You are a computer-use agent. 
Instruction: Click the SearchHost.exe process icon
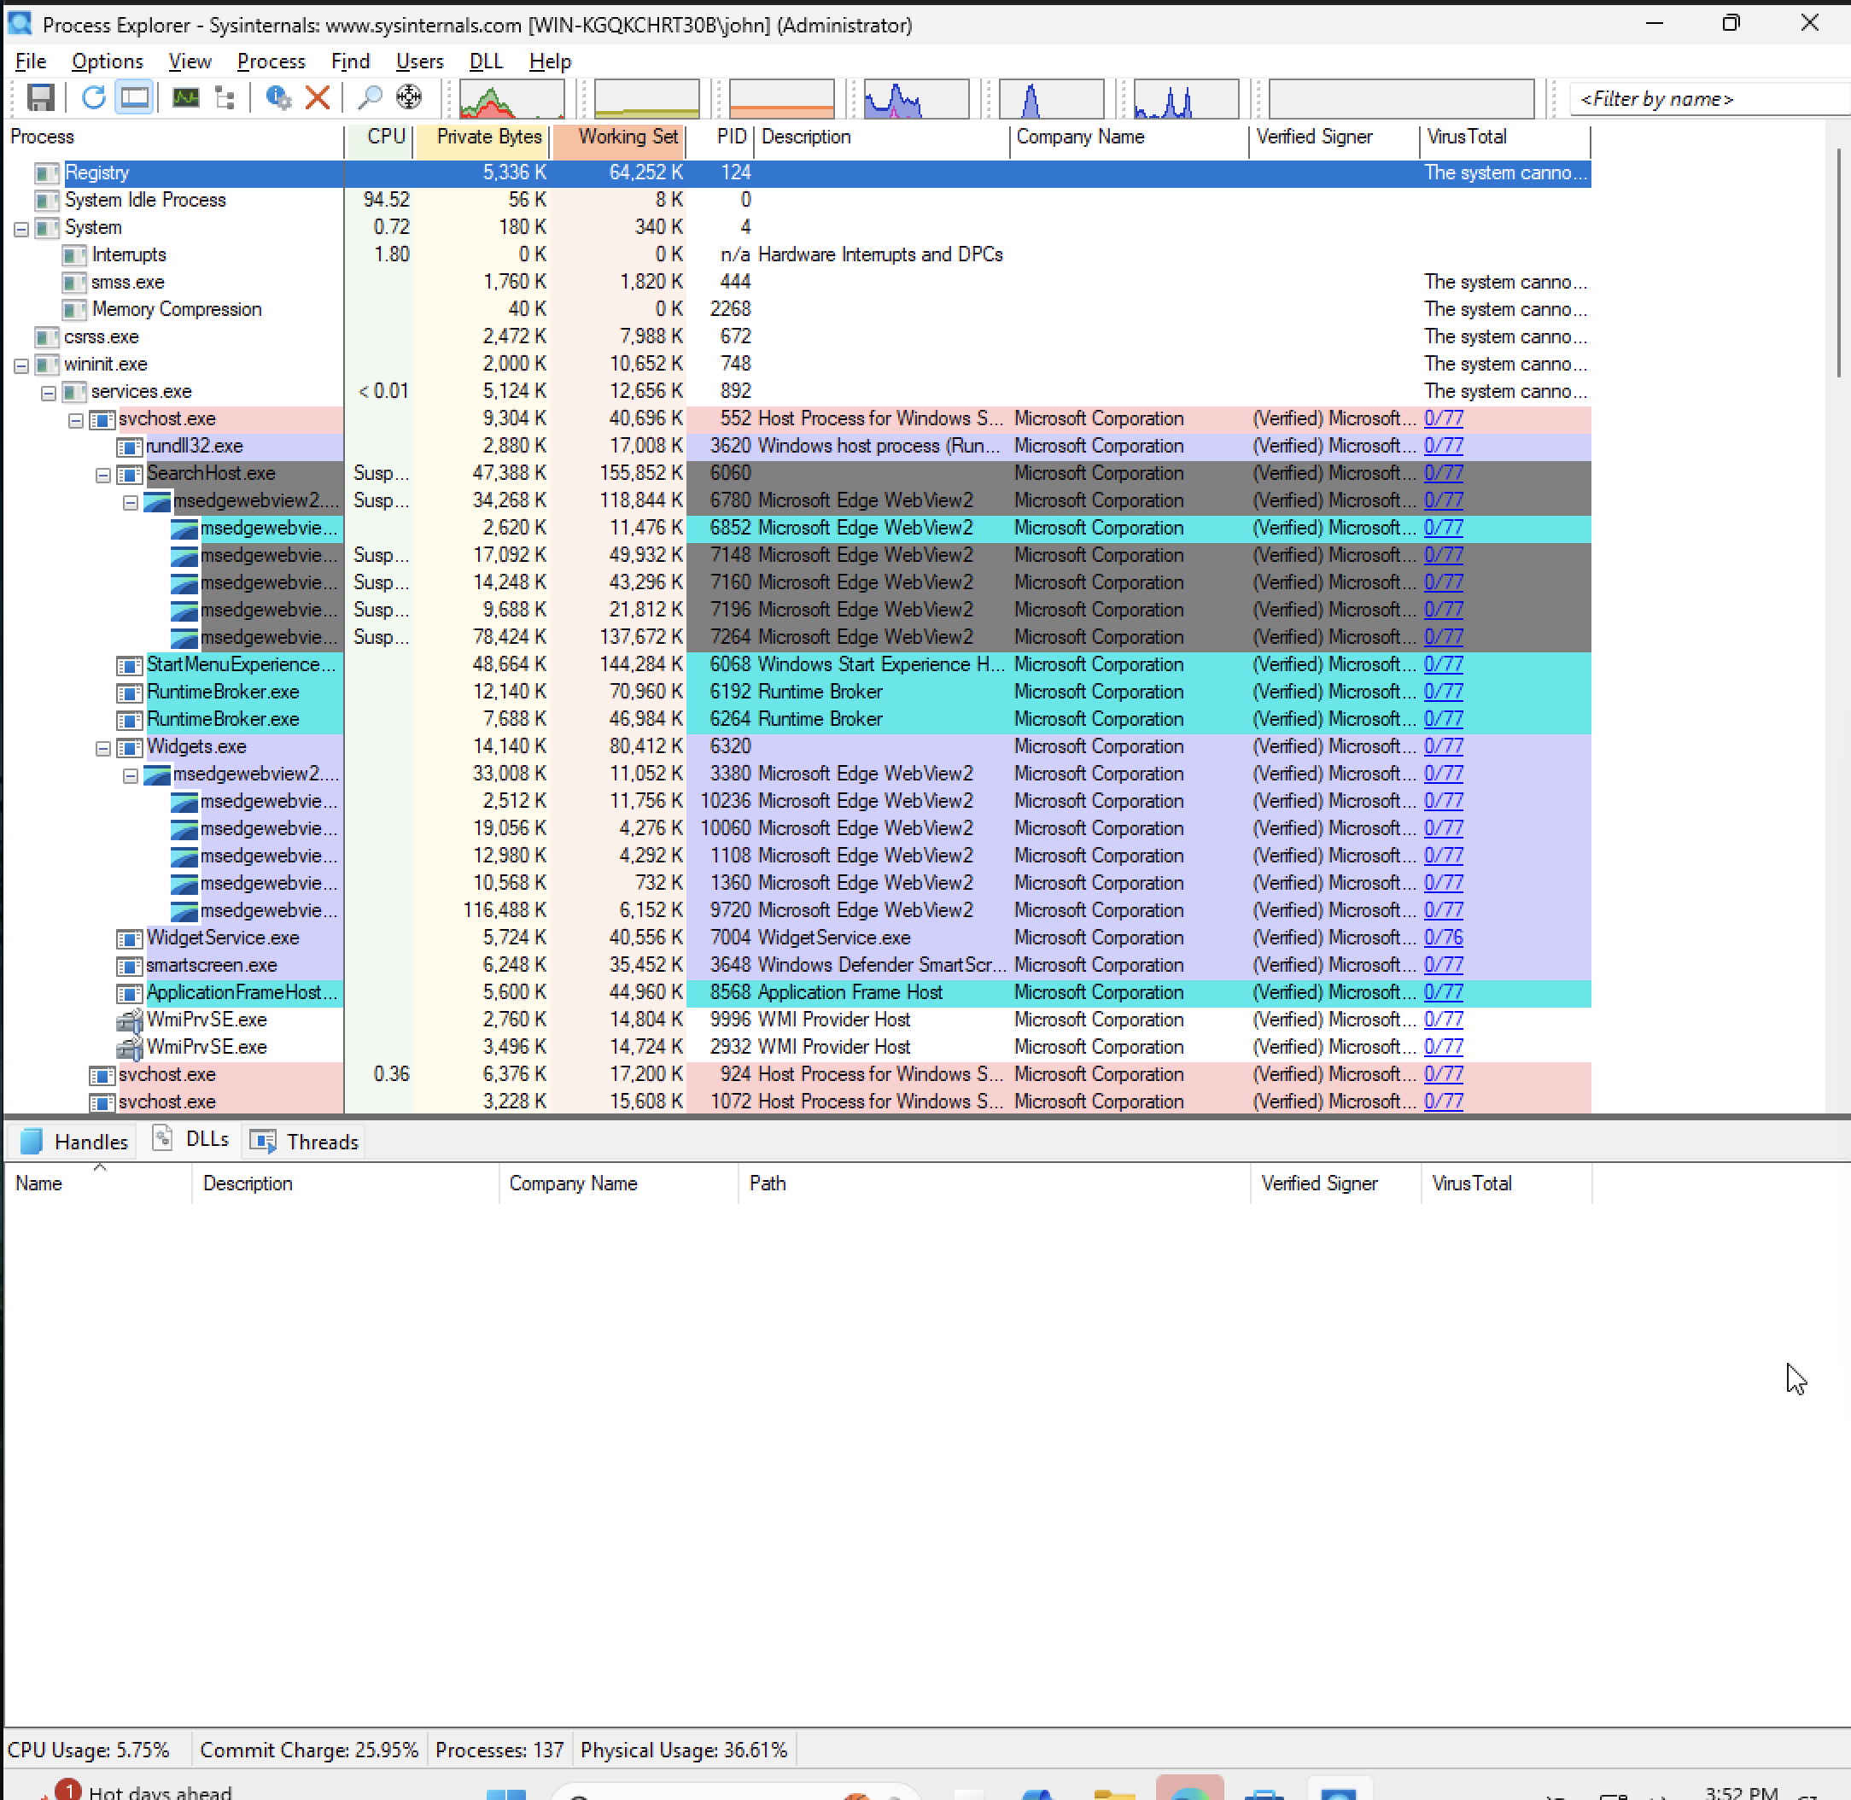(130, 474)
